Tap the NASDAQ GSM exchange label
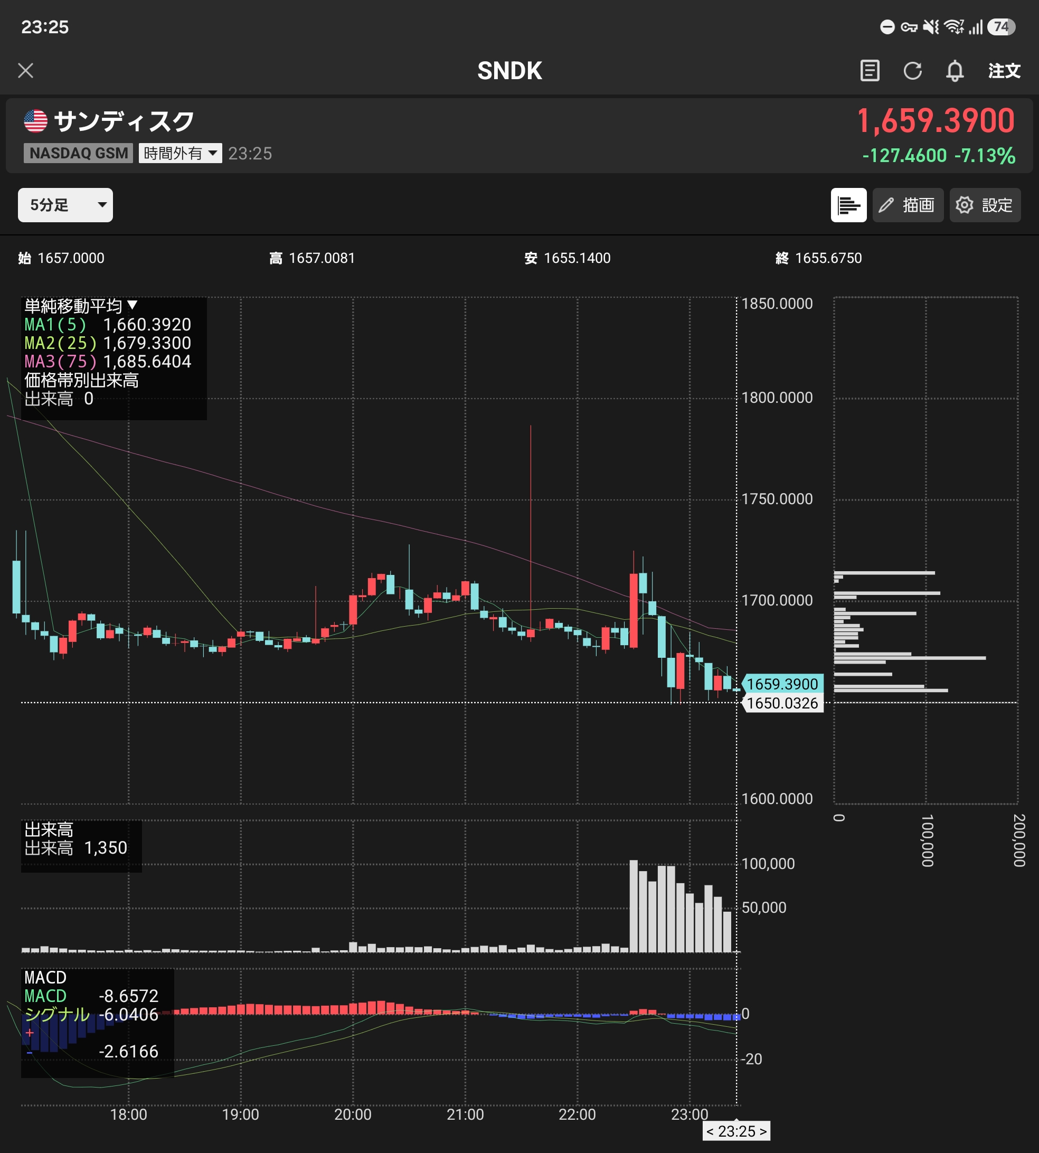Viewport: 1039px width, 1153px height. [78, 153]
